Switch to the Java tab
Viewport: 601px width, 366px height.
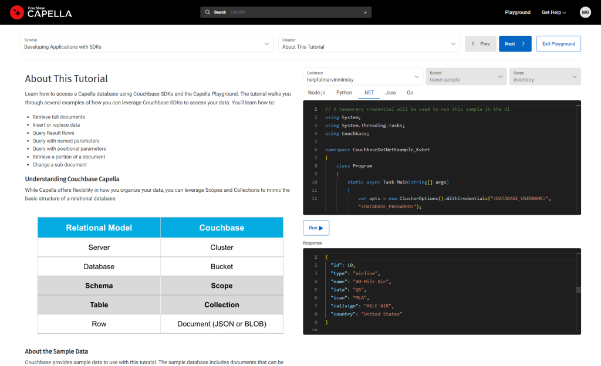pos(390,93)
